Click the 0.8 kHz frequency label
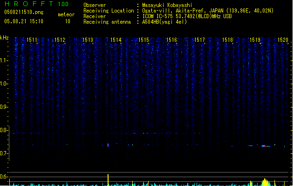Screen dimensions: 293x186 [x=4, y=130]
